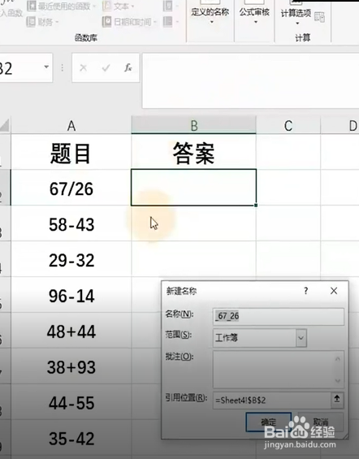359x459 pixels.
Task: Open the 计算选项 menu
Action: coord(296,15)
